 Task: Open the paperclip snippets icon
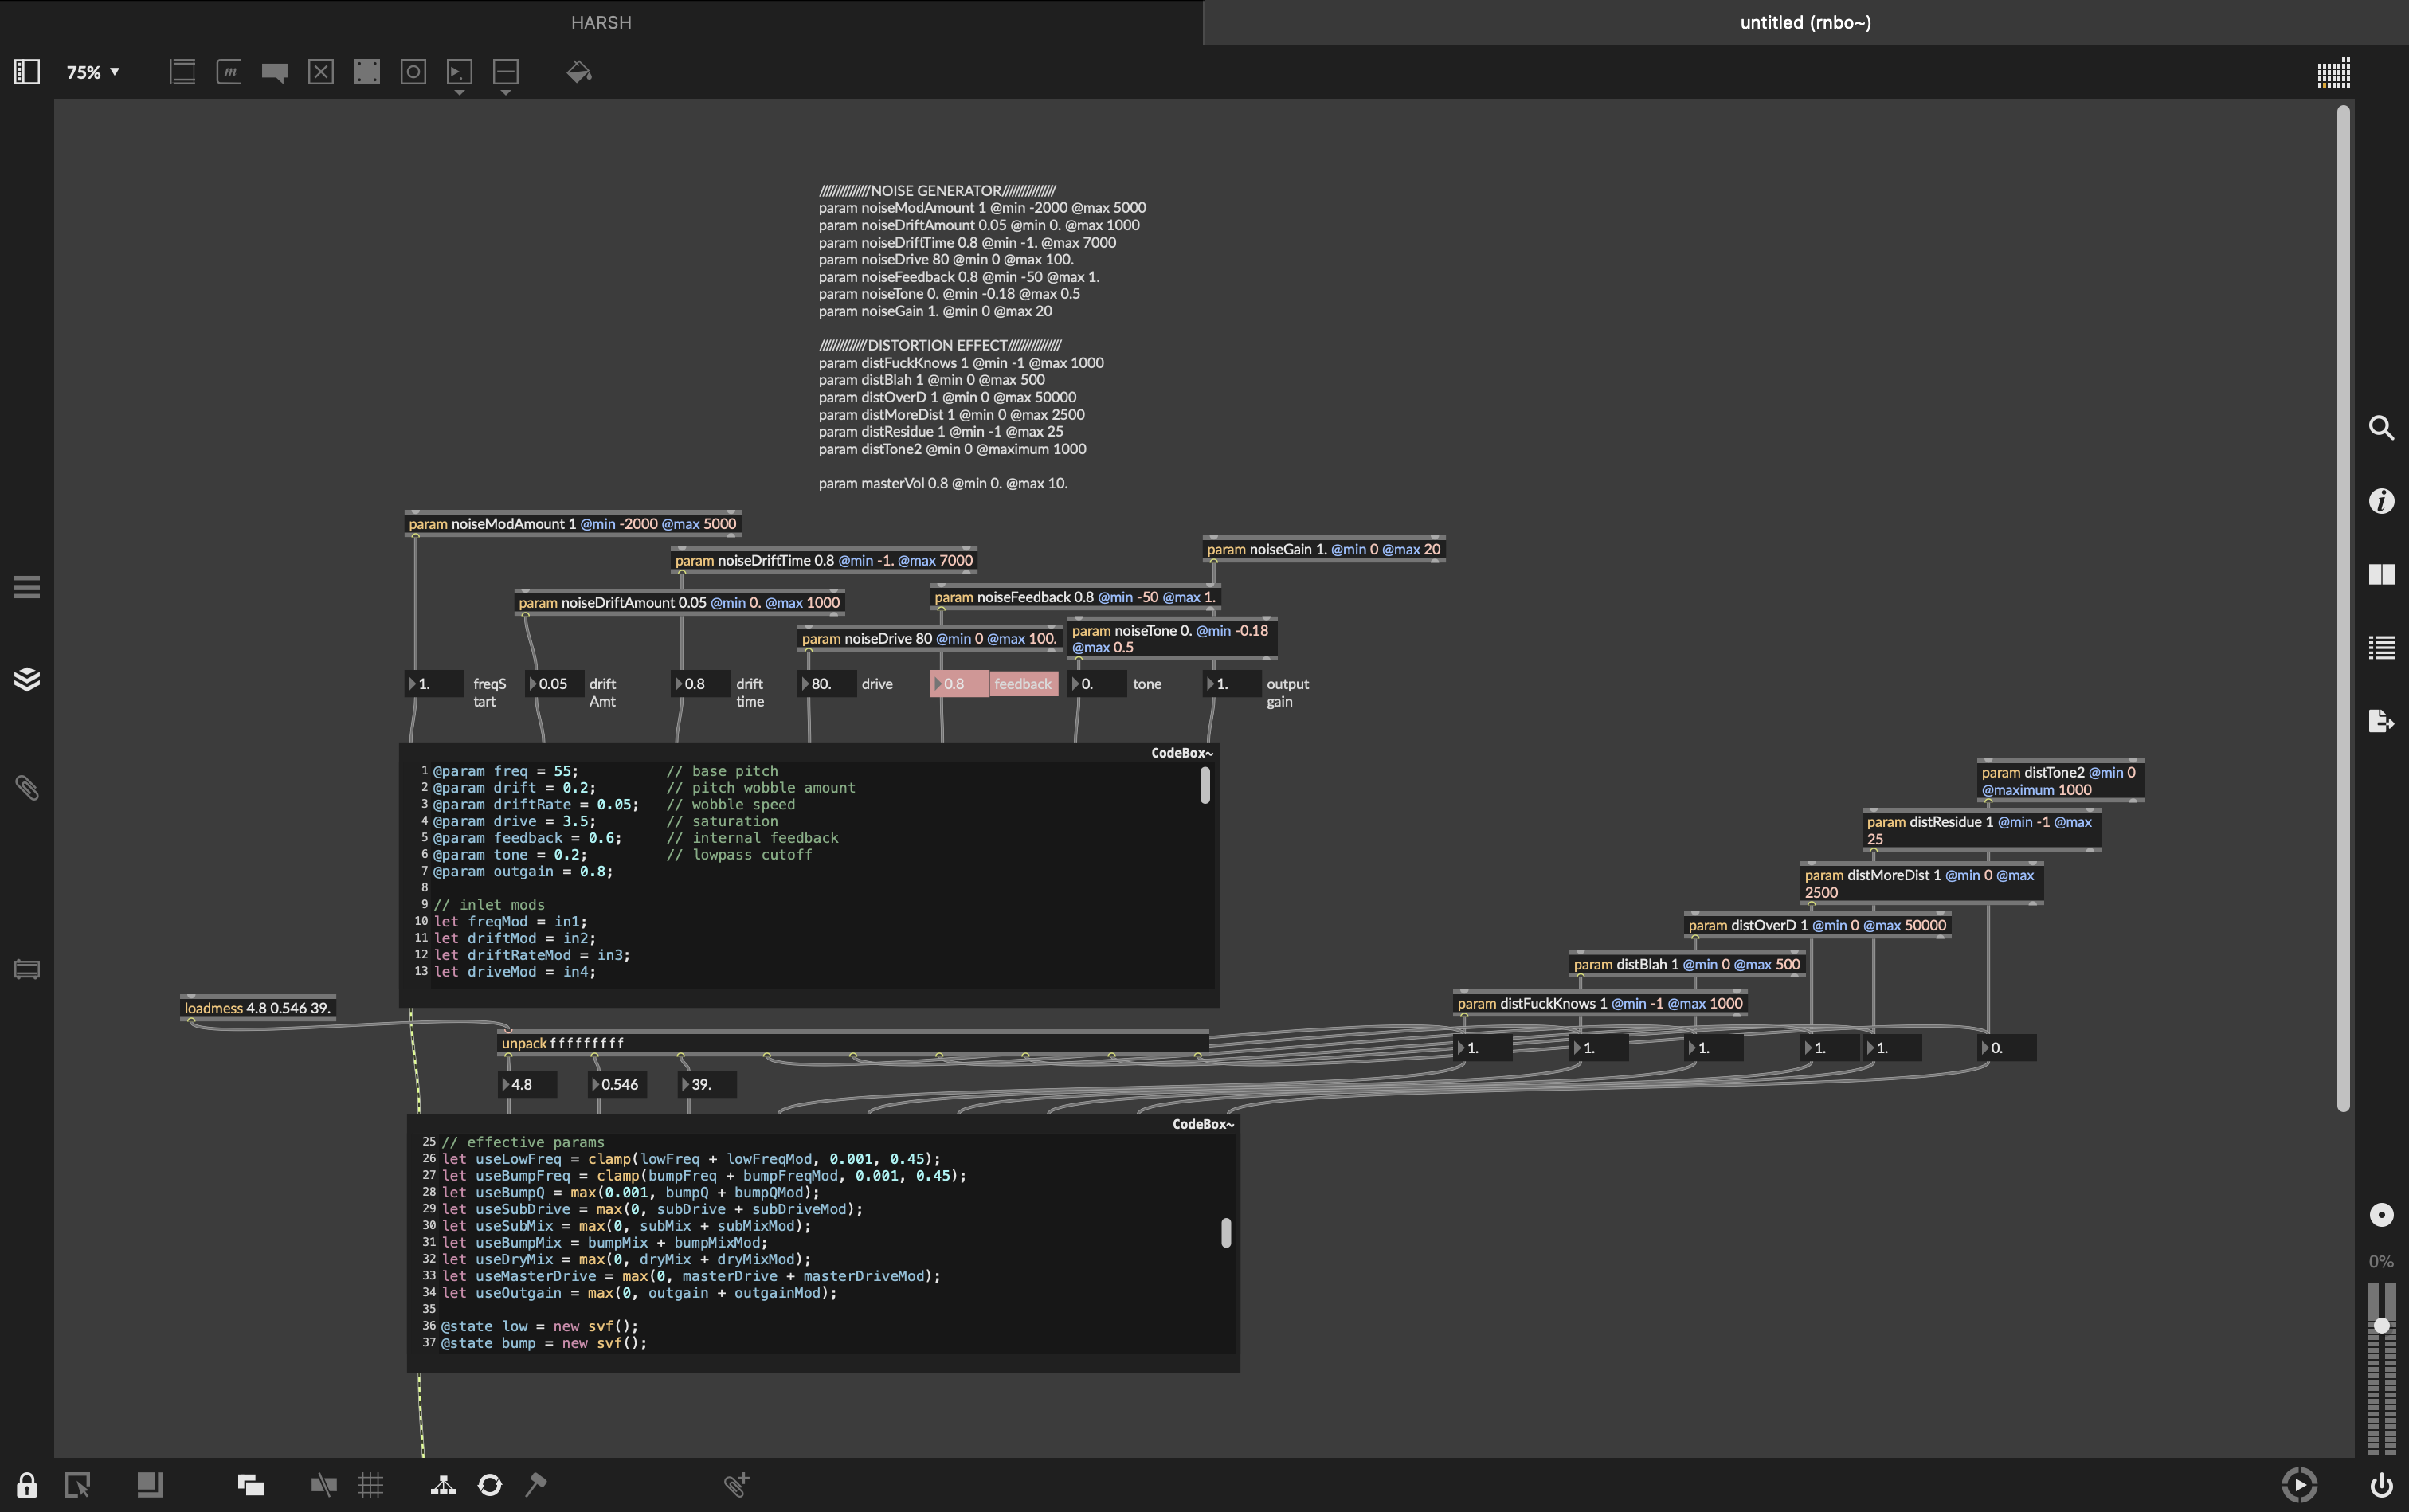click(27, 788)
